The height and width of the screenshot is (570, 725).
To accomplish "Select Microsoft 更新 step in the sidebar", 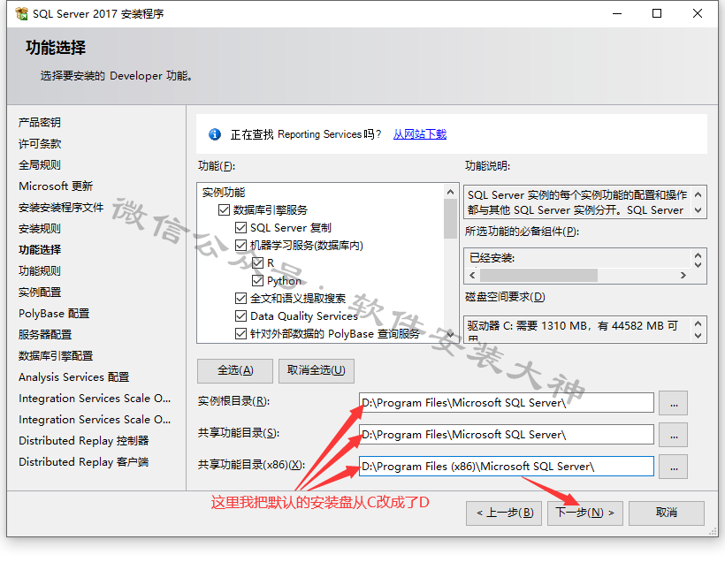I will [x=56, y=186].
